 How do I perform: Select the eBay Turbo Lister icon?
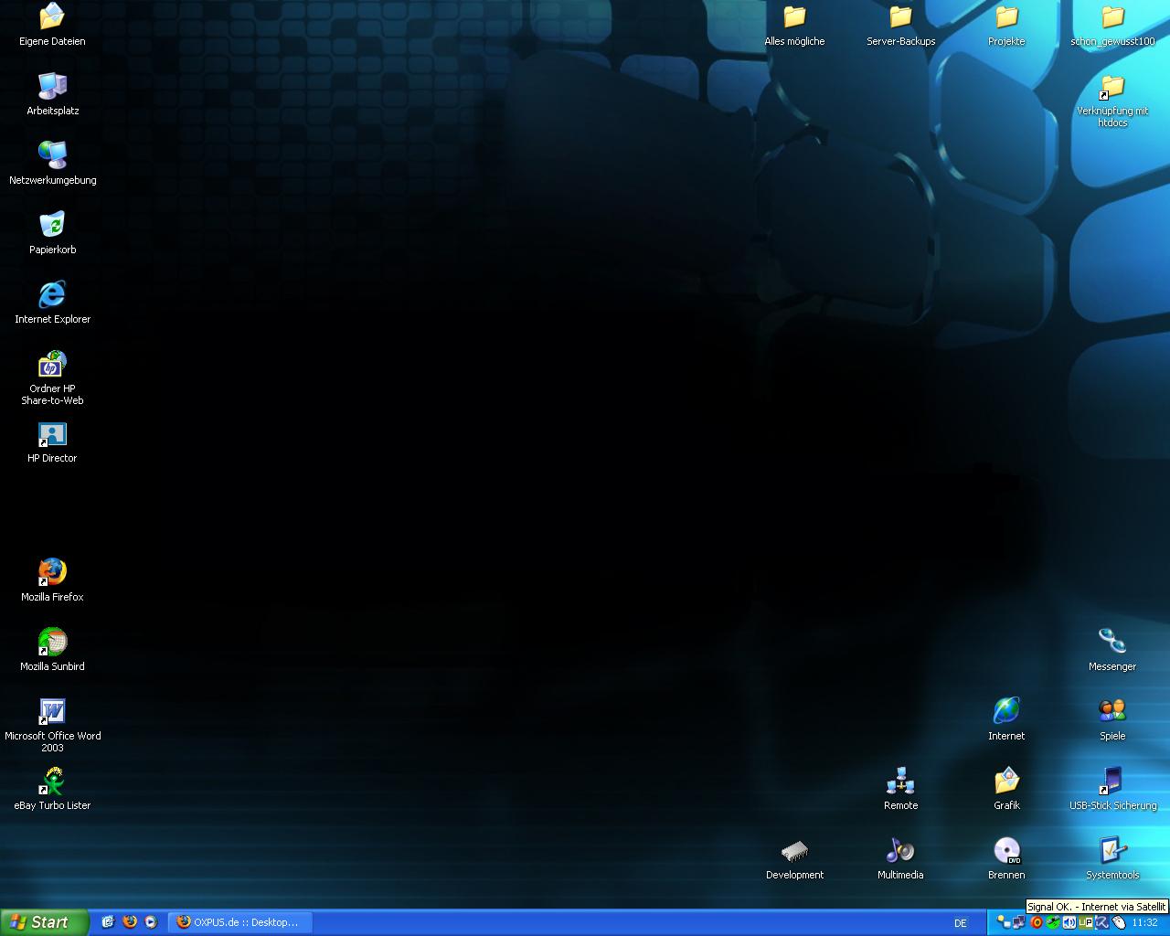pyautogui.click(x=52, y=782)
